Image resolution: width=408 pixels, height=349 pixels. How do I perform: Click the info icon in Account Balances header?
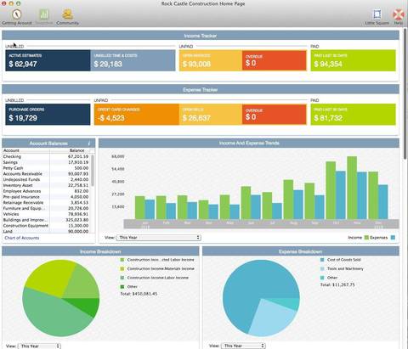click(x=89, y=144)
